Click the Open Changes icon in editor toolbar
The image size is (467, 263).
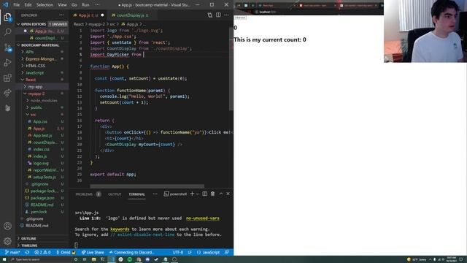coord(210,15)
